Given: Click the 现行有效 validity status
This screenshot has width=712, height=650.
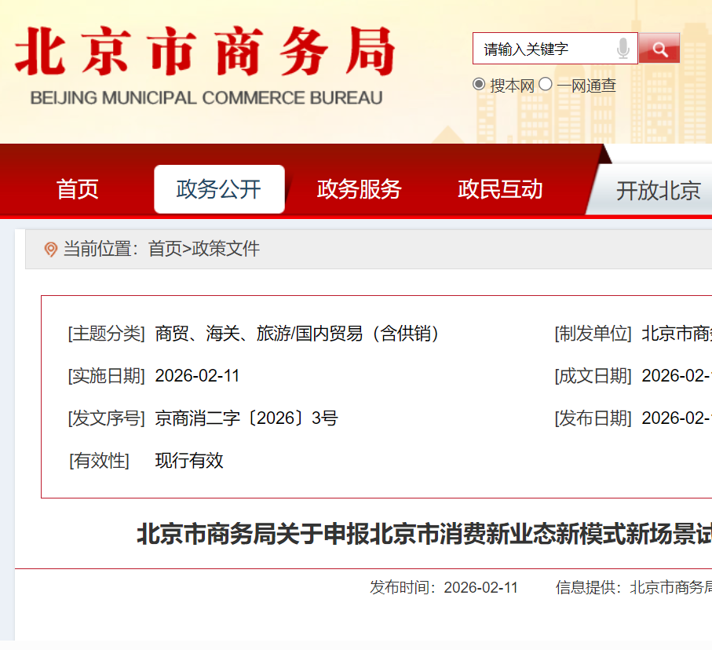Looking at the screenshot, I should click(189, 461).
